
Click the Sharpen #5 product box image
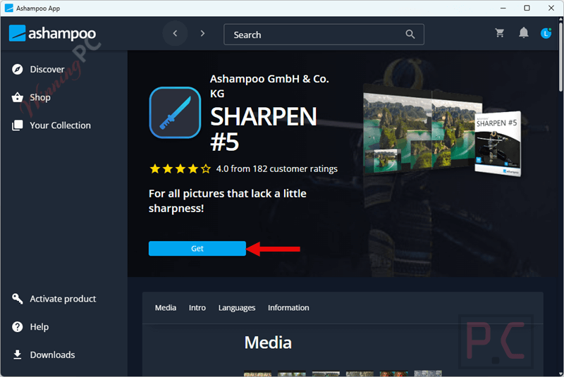[x=498, y=143]
